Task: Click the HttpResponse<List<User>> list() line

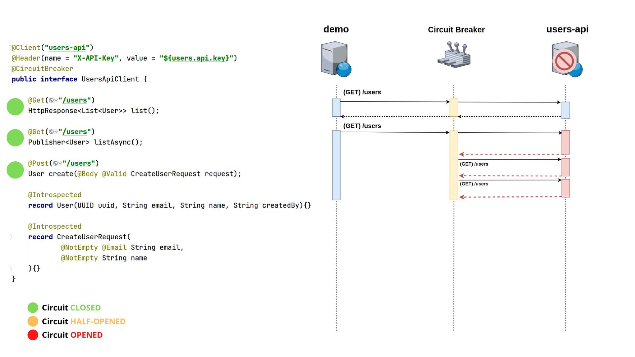Action: point(94,111)
